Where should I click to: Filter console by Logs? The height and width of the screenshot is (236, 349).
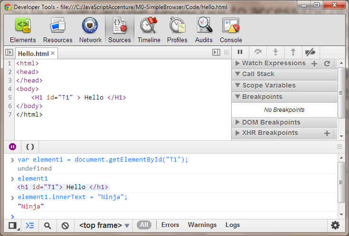[x=233, y=225]
